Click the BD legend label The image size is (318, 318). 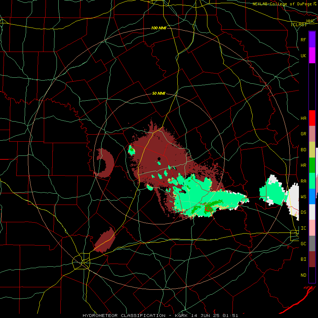coord(303,150)
